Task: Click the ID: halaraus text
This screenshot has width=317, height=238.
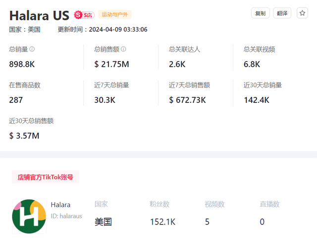Action: pyautogui.click(x=66, y=216)
